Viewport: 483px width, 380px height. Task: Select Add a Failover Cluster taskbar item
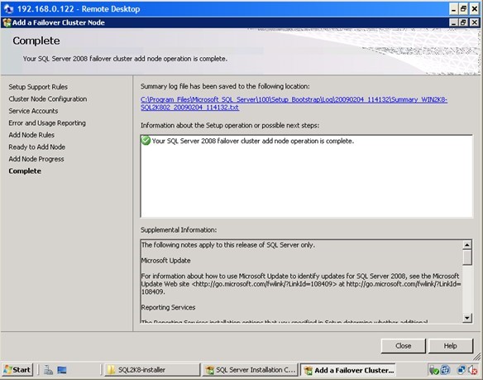(x=348, y=369)
